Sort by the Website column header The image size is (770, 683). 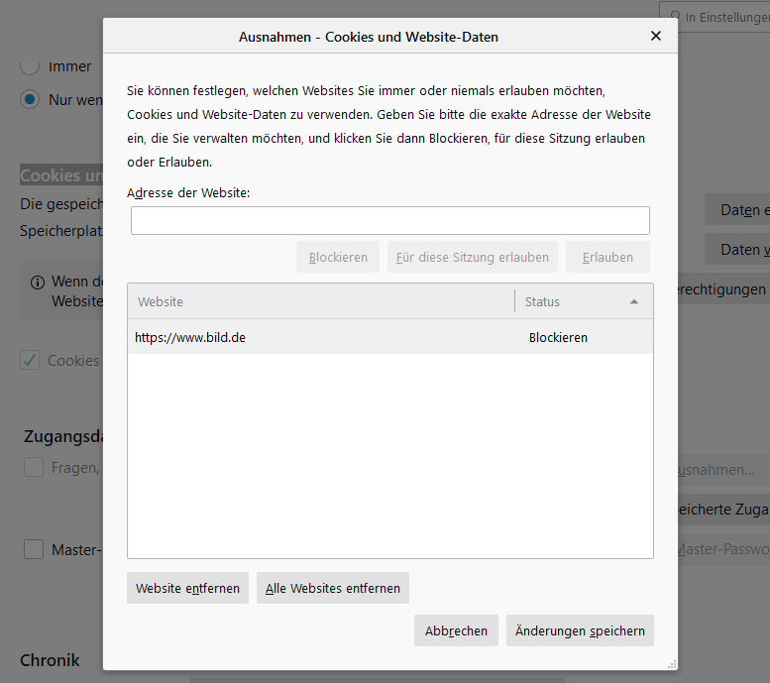320,301
